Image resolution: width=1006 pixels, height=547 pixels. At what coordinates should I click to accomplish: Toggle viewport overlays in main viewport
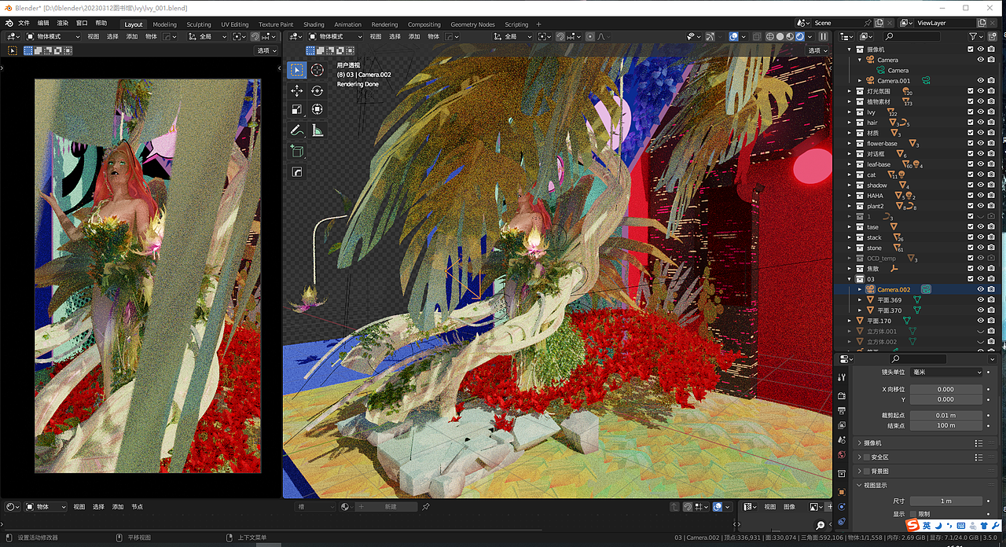(x=733, y=36)
